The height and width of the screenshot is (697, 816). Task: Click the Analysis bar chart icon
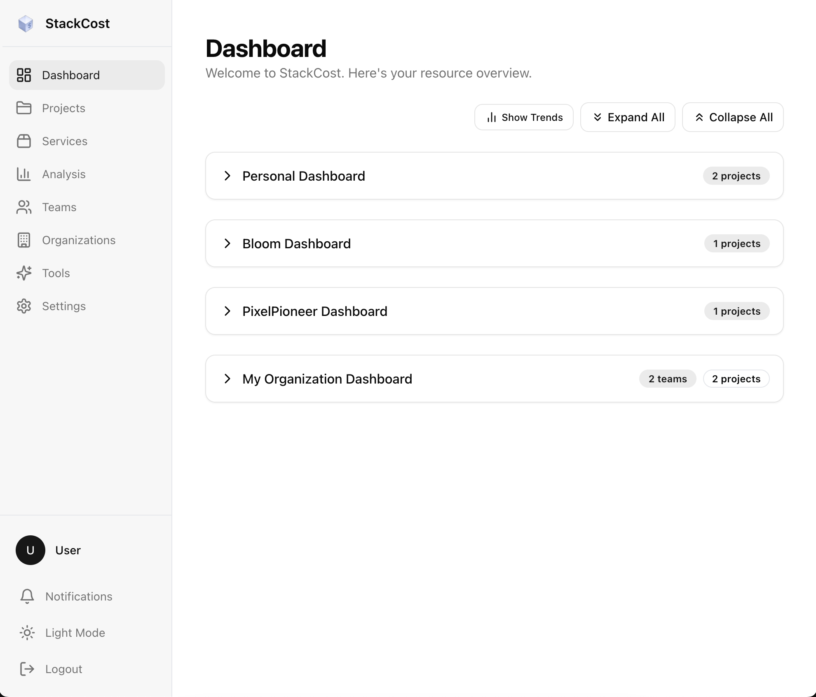(x=24, y=174)
